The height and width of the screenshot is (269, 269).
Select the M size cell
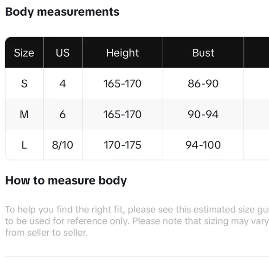click(24, 114)
